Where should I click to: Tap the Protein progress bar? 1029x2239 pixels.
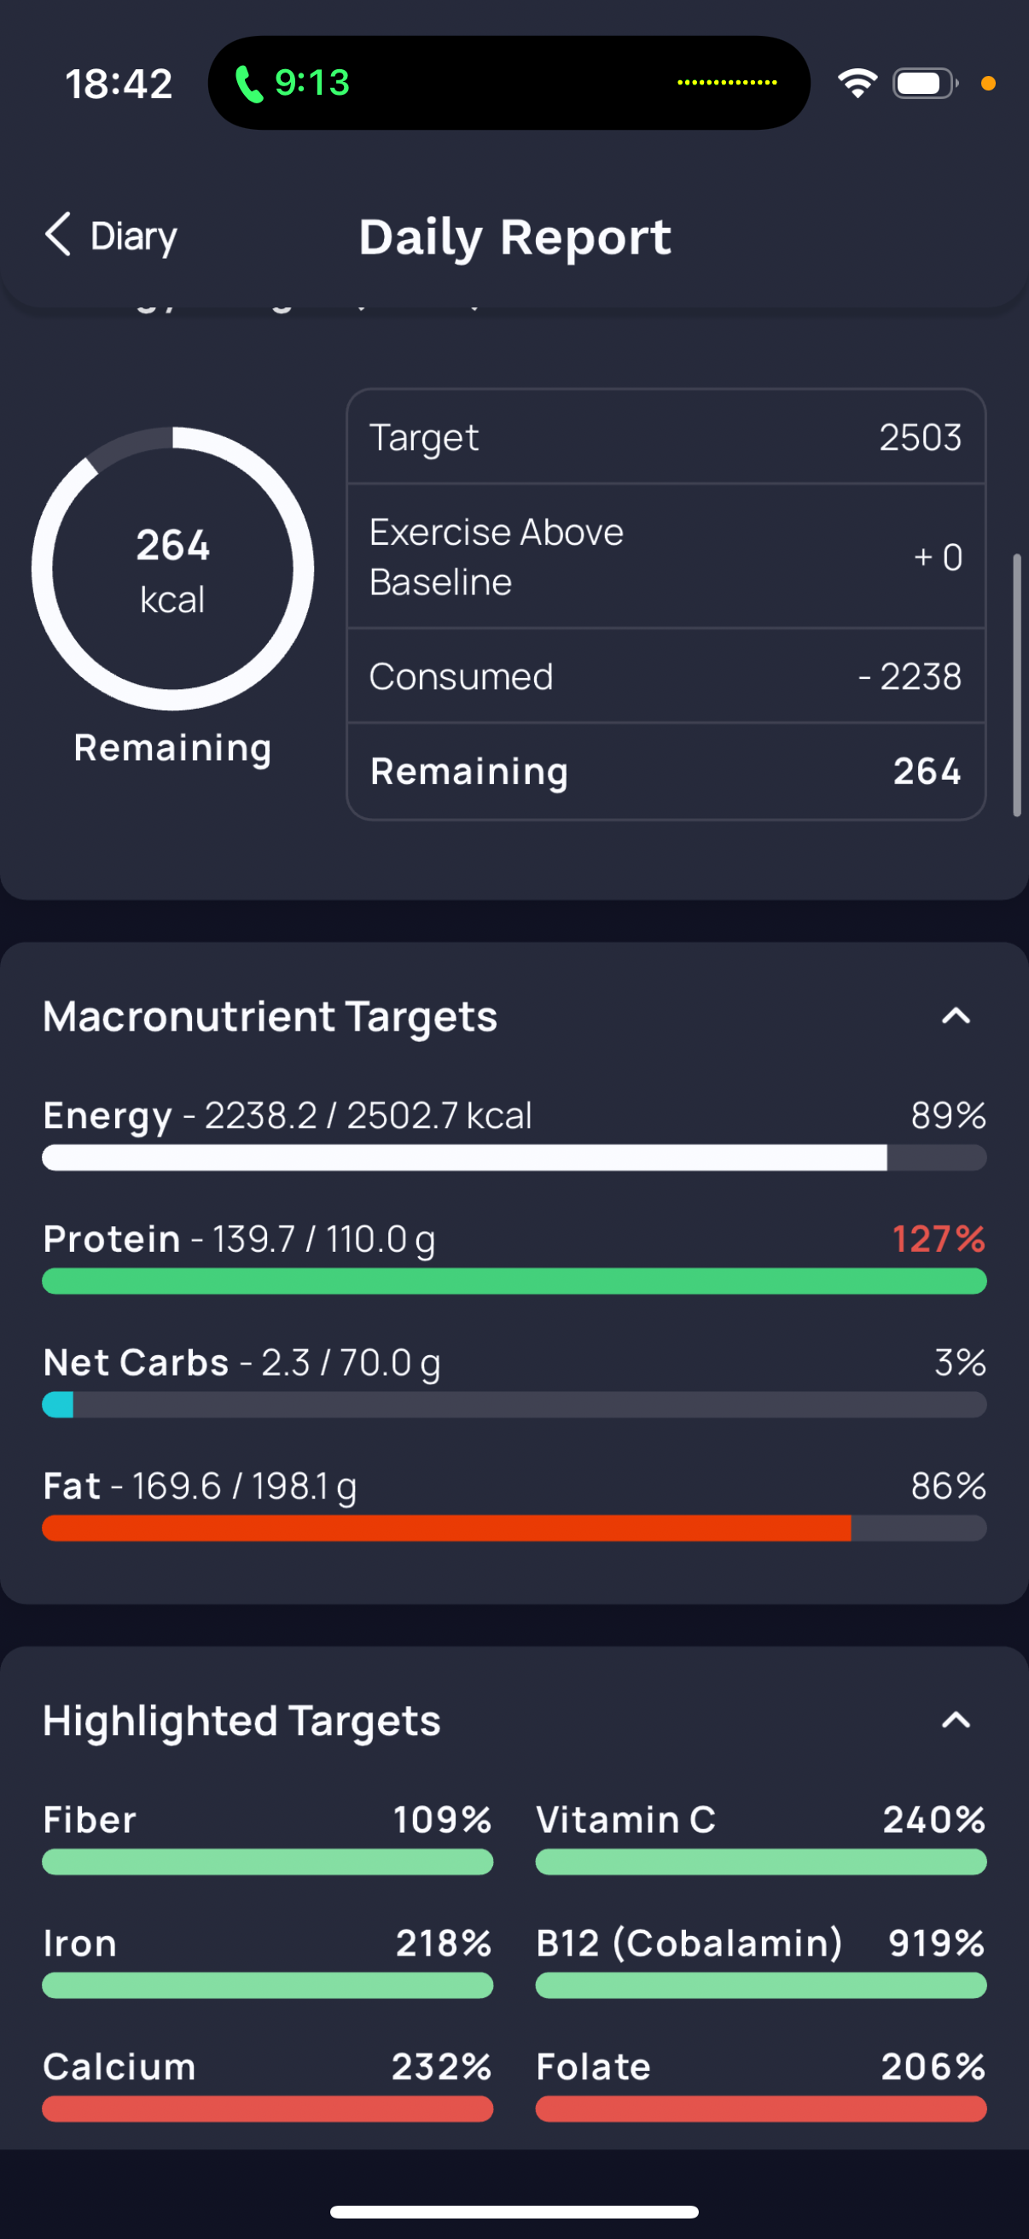(x=514, y=1281)
